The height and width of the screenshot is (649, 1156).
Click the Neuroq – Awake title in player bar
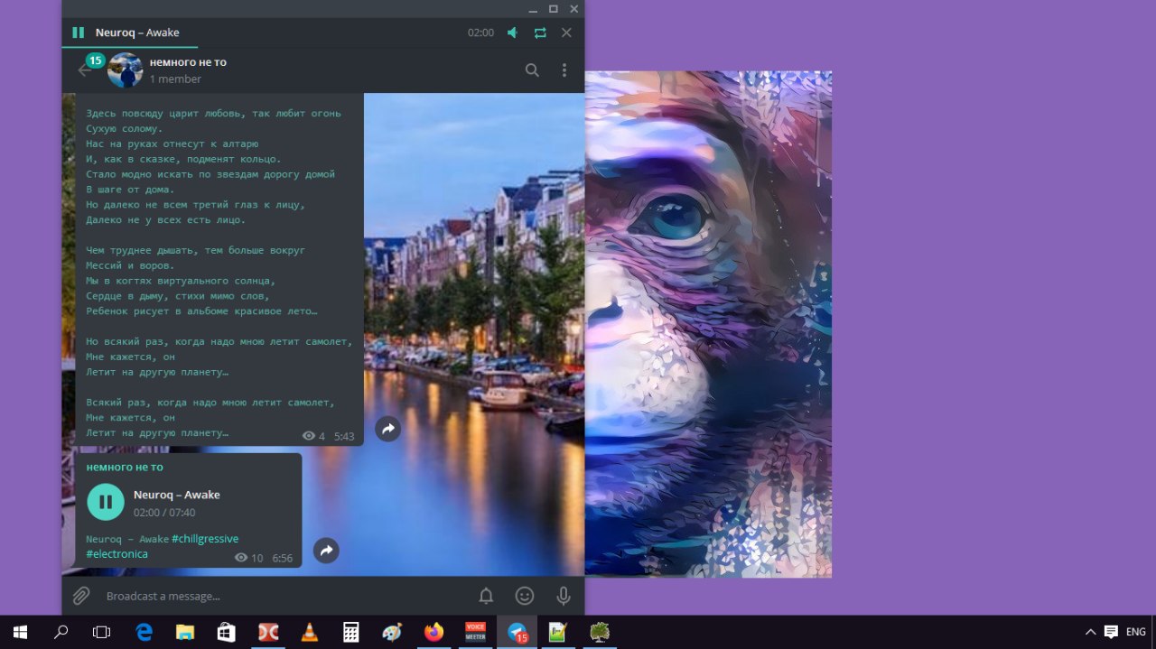[x=139, y=32]
